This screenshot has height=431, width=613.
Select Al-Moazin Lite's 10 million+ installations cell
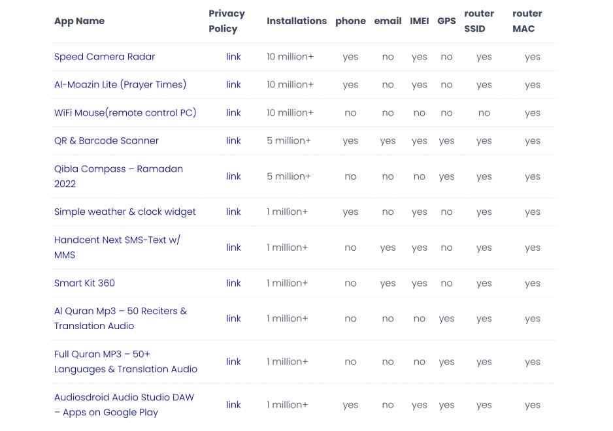click(290, 85)
